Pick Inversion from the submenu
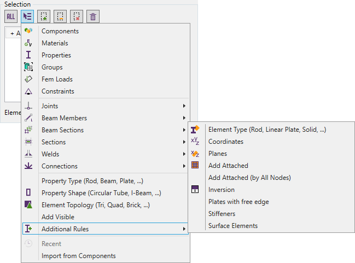This screenshot has height=263, width=355. tap(222, 190)
